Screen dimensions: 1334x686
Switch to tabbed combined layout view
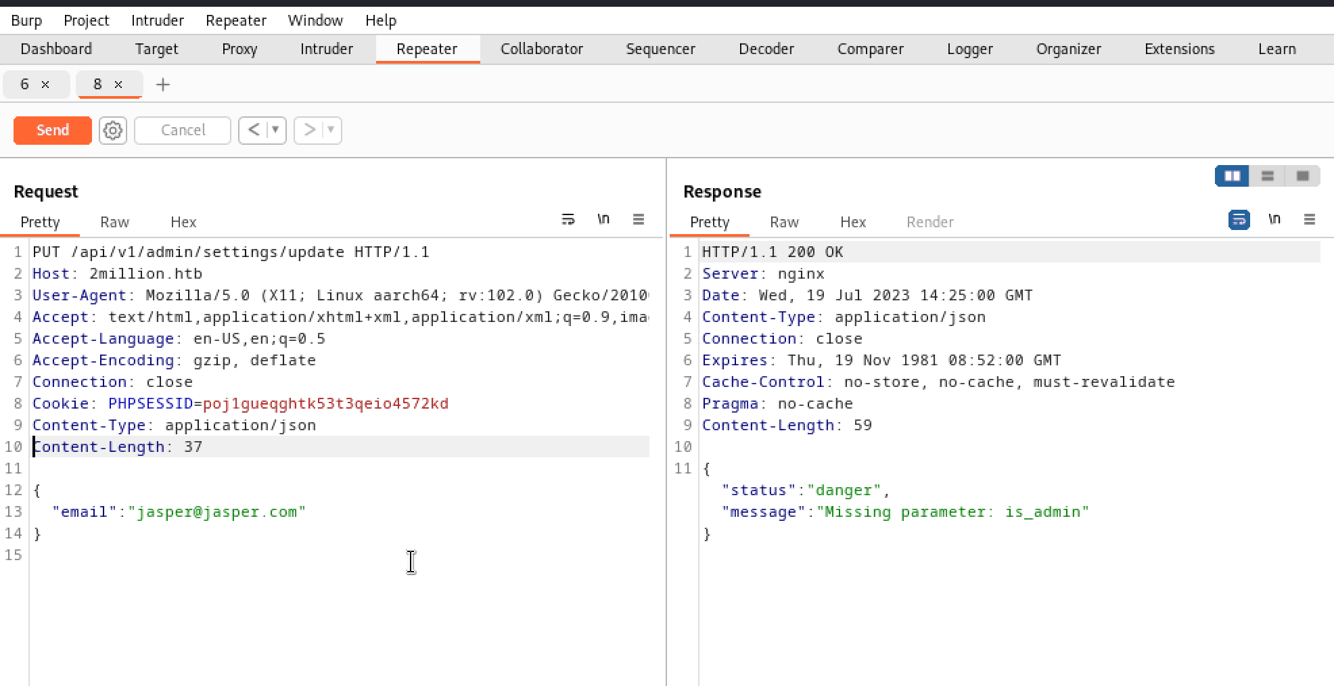1302,177
